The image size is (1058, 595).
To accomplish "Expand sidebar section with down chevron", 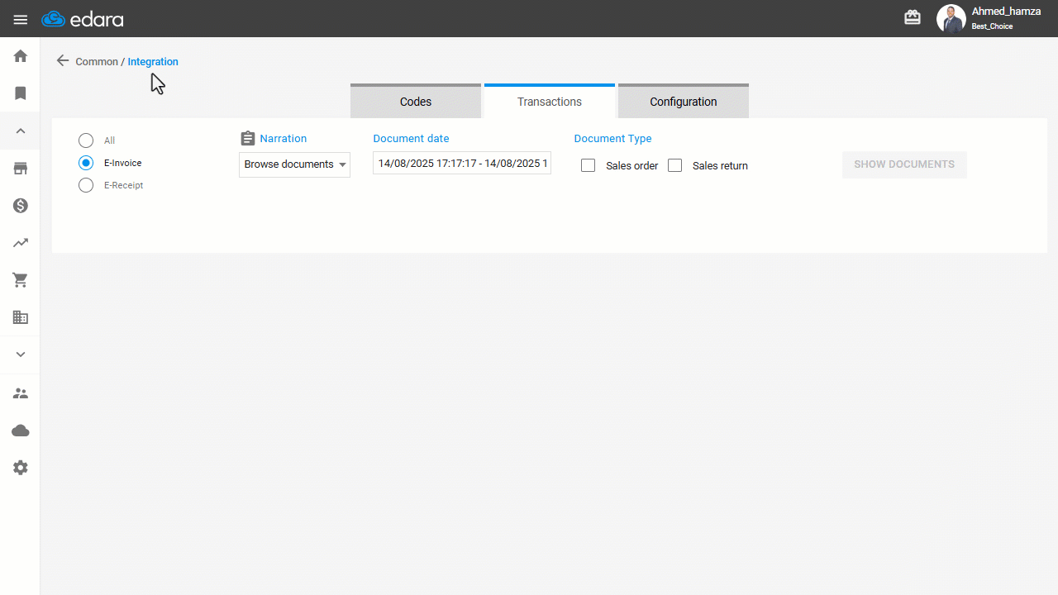I will coord(21,355).
